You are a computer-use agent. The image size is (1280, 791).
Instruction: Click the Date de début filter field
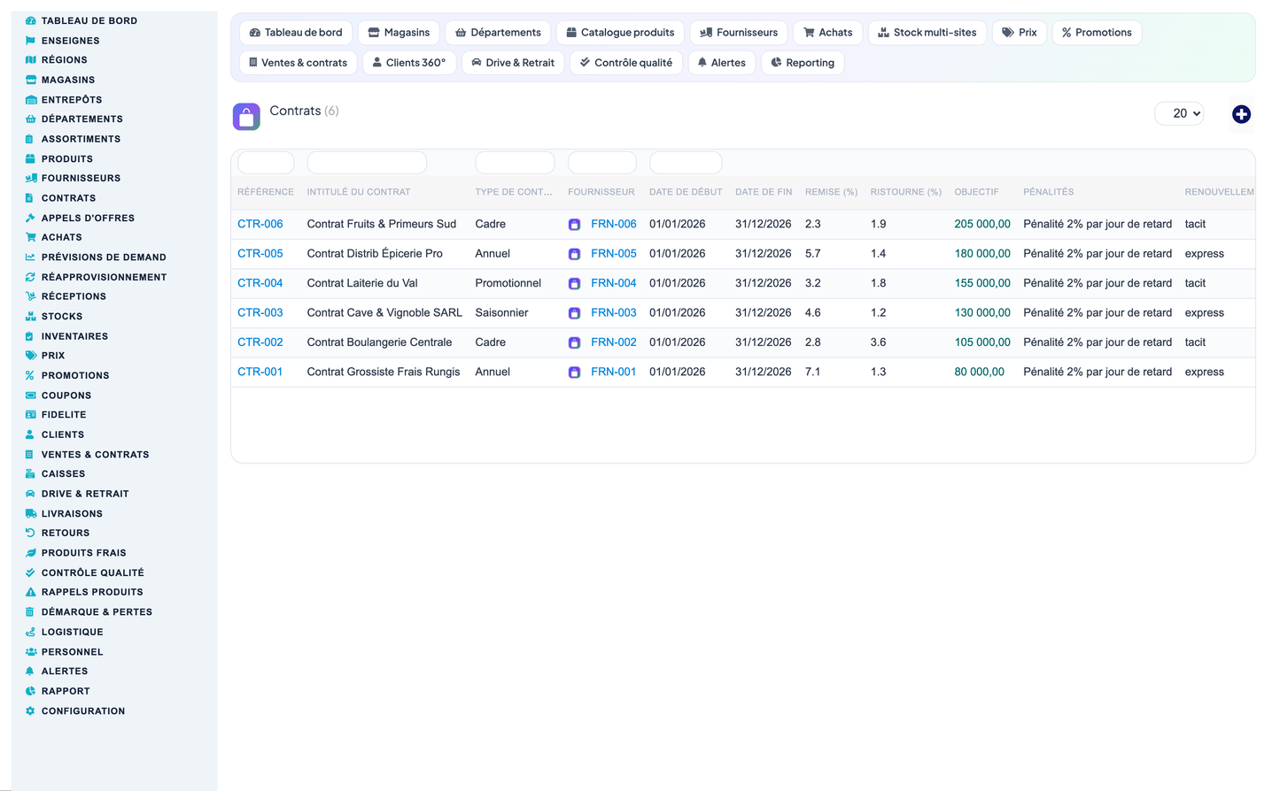point(686,163)
